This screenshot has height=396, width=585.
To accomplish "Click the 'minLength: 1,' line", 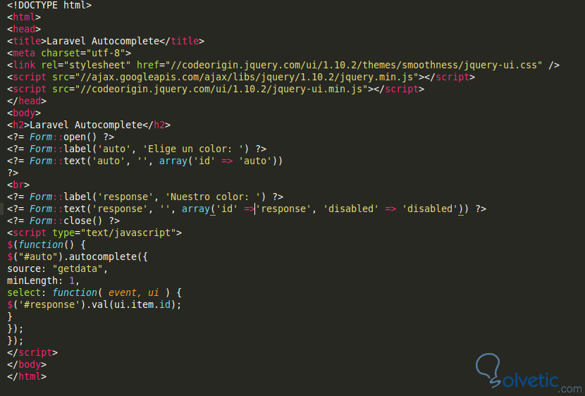I will pos(43,280).
